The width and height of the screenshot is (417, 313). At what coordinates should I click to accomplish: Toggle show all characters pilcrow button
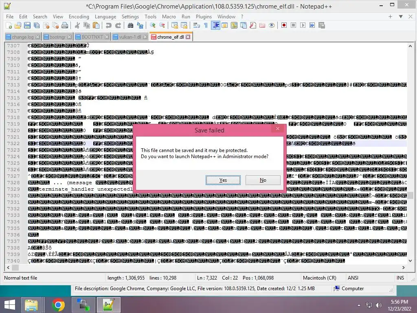click(206, 25)
